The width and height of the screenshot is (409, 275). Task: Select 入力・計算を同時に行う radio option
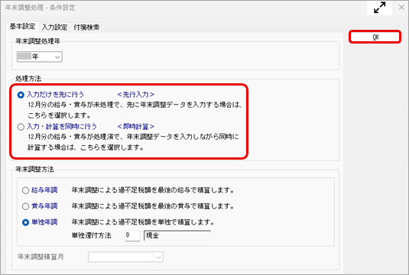pyautogui.click(x=21, y=127)
